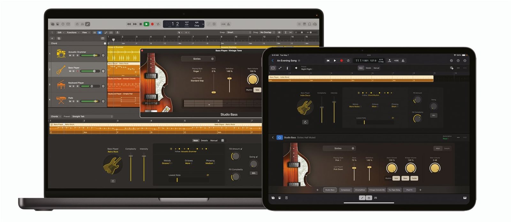This screenshot has height=222, width=511.
Task: Open the Loop Browser icon on Mac
Action: pyautogui.click(x=309, y=24)
